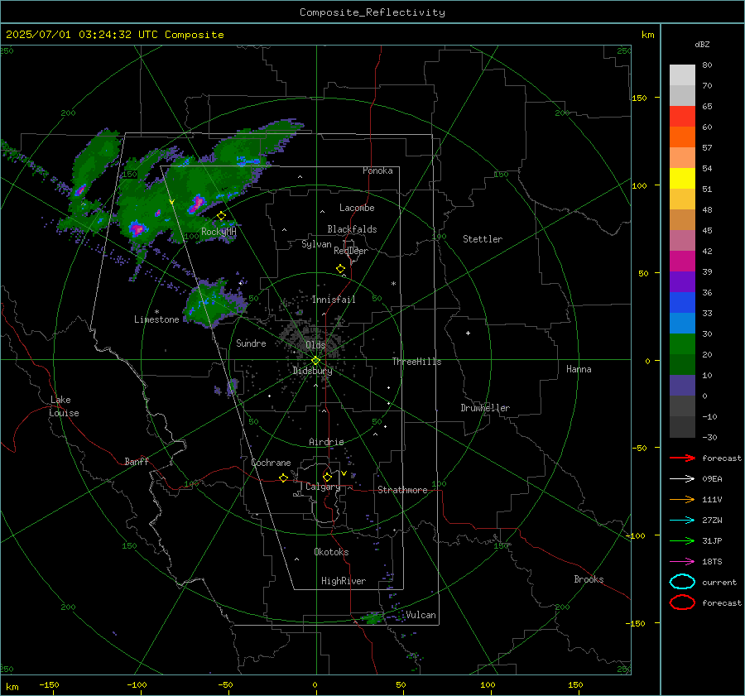Click the Vulcan label

421,615
